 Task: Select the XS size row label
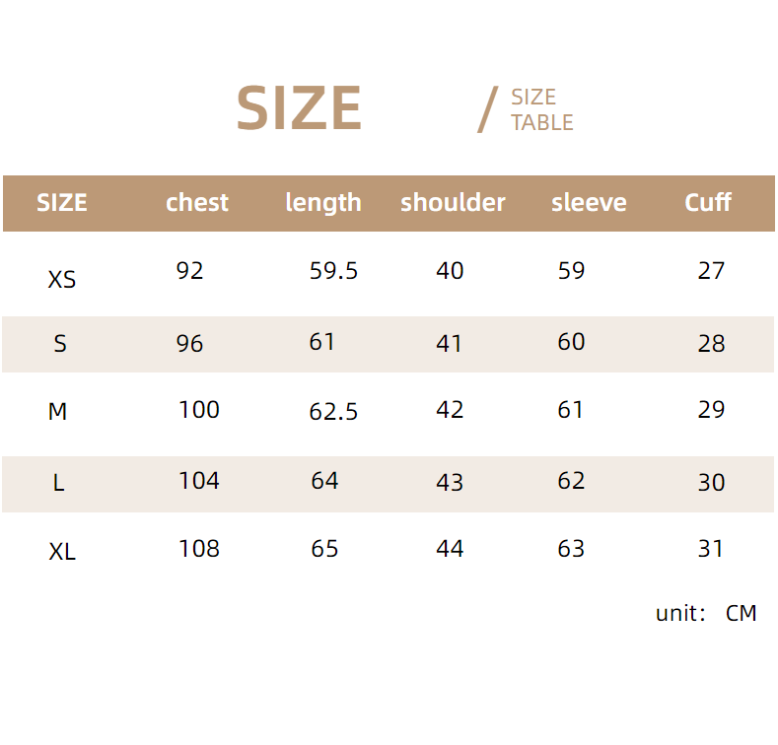coord(62,280)
